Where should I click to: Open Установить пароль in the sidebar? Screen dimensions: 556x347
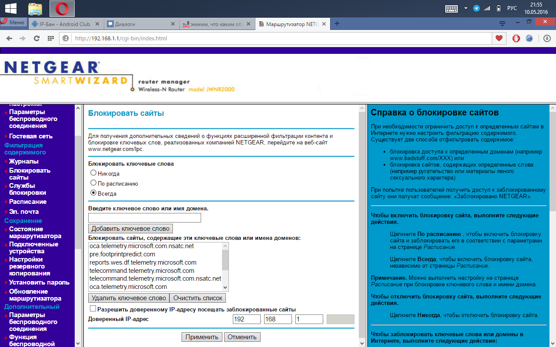40,282
